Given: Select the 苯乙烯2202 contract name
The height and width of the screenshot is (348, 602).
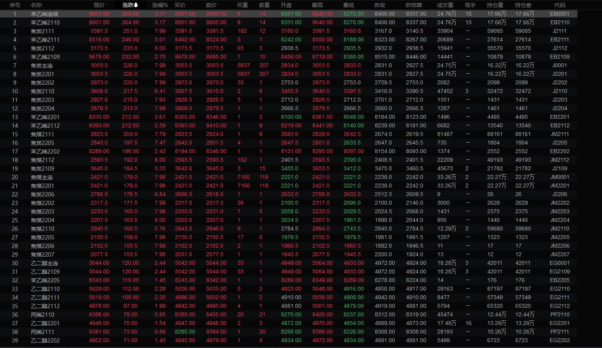Looking at the screenshot, I should coord(45,152).
